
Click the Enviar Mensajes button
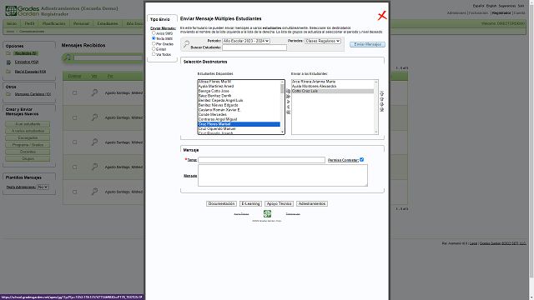(x=367, y=44)
